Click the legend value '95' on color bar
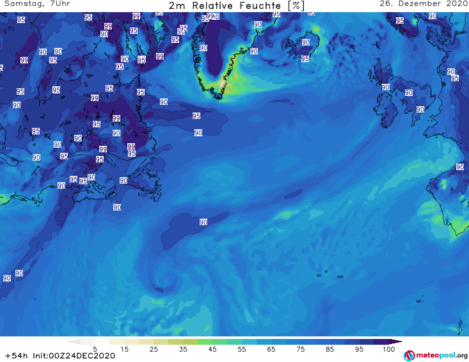This screenshot has height=362, width=469. (x=359, y=349)
